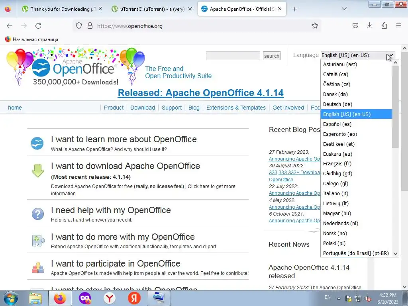The height and width of the screenshot is (306, 408).
Task: Click the green download arrow icon
Action: click(x=38, y=171)
